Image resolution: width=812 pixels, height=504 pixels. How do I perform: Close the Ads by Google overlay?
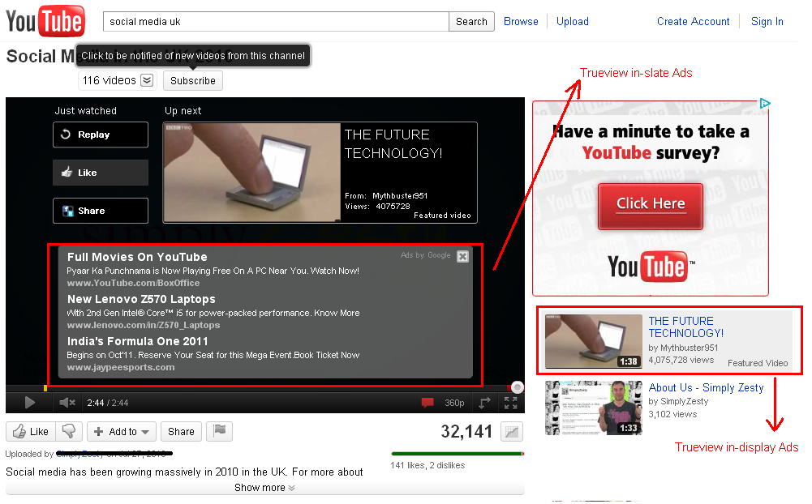tap(462, 257)
